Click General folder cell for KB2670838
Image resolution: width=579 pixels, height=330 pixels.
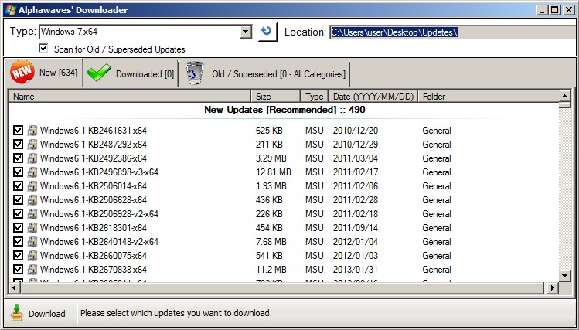click(437, 270)
